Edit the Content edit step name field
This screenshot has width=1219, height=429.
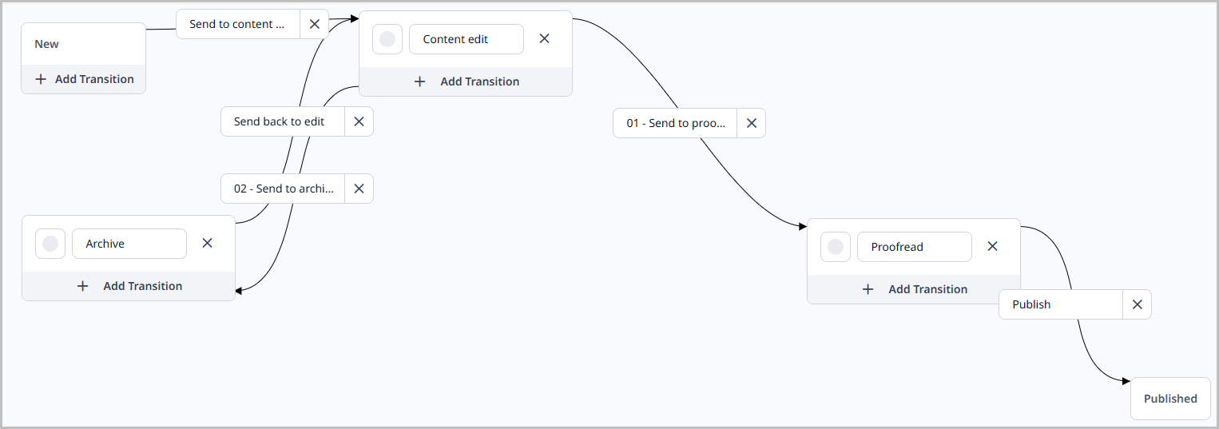pyautogui.click(x=466, y=39)
